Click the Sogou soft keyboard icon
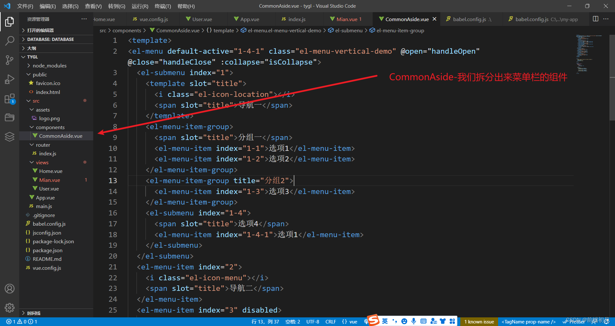This screenshot has height=326, width=615. point(423,321)
